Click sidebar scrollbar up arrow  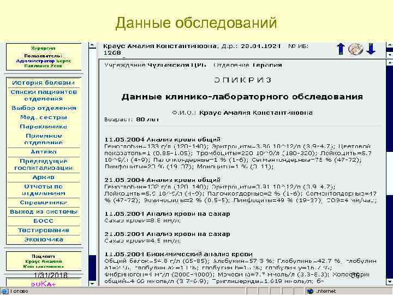[92, 45]
